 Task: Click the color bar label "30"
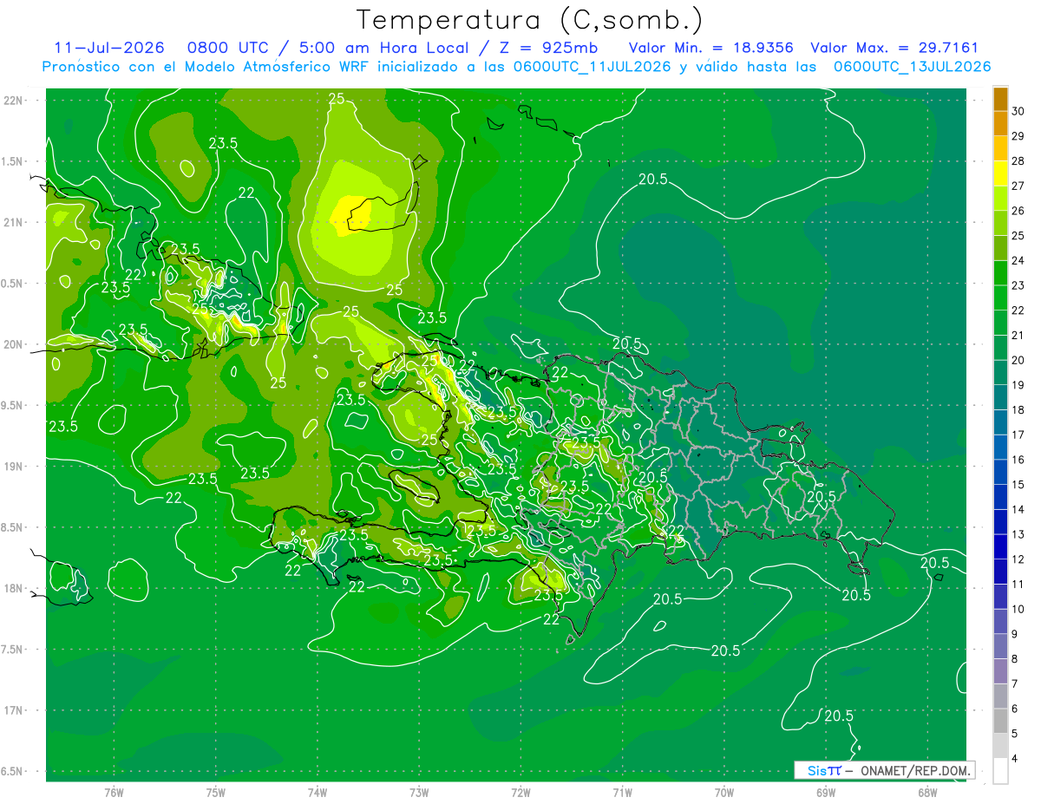[x=1018, y=111]
